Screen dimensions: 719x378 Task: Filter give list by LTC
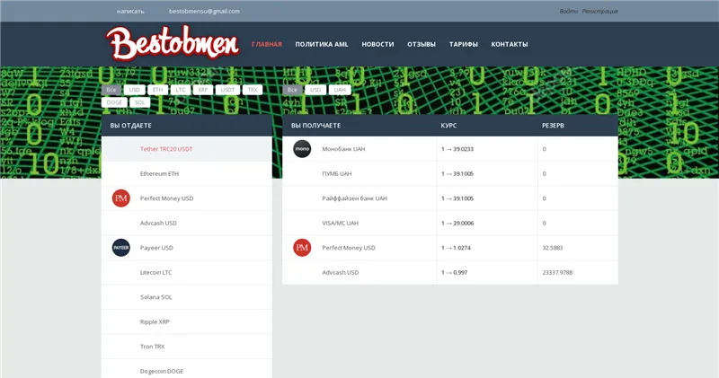tap(181, 90)
